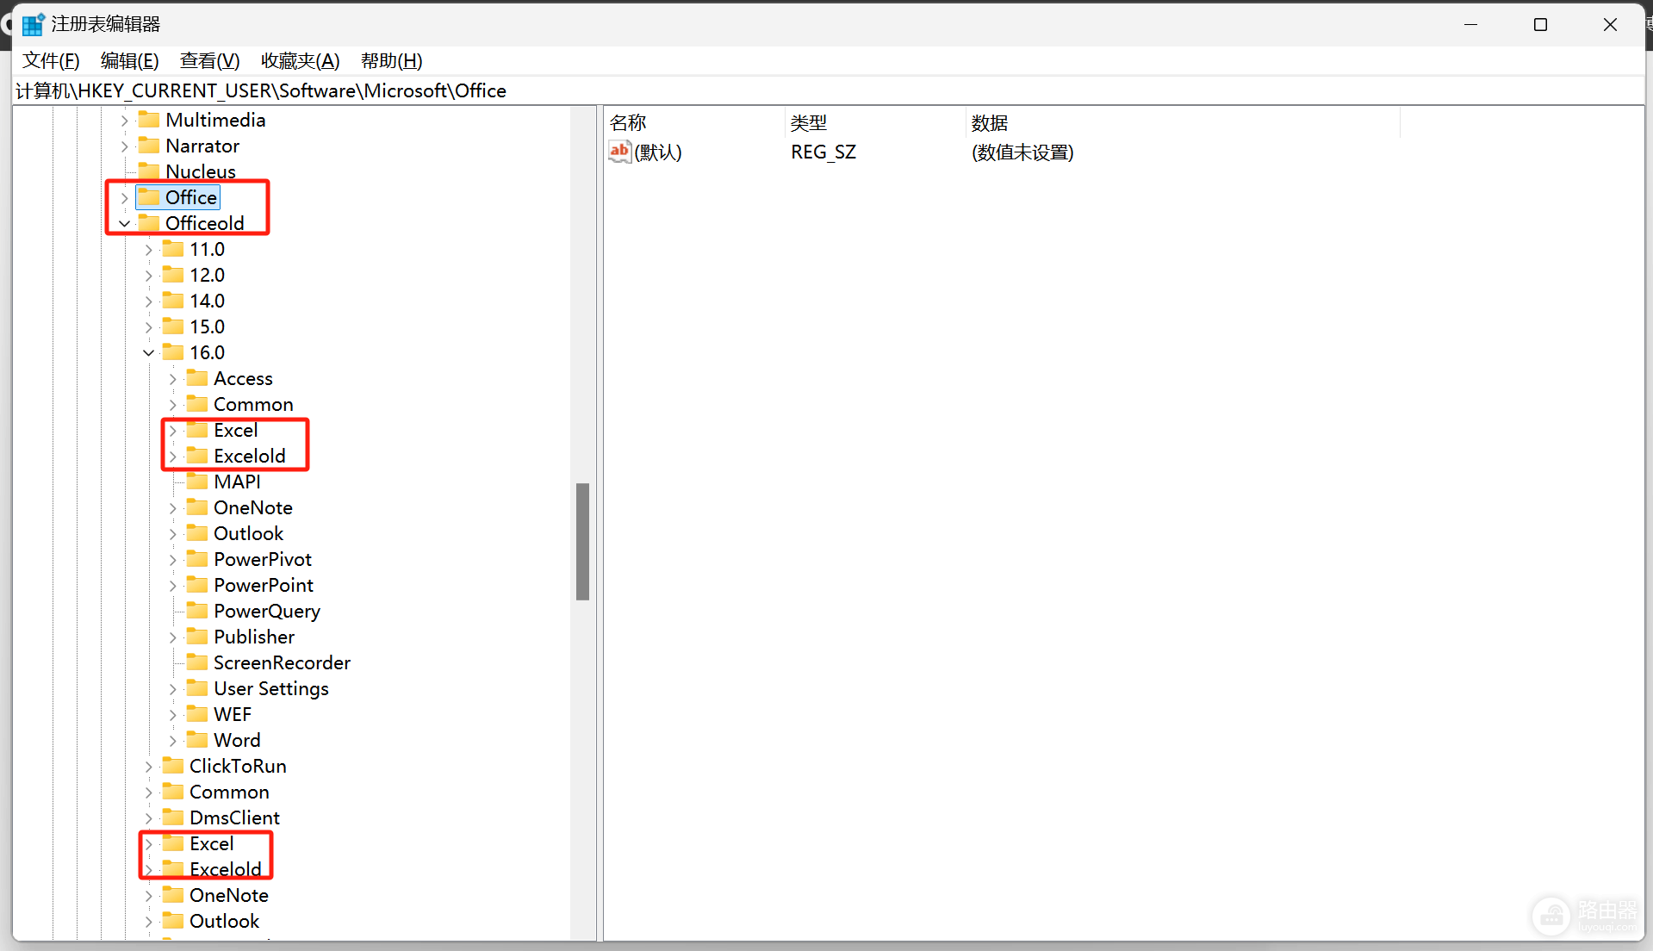Select the OneNote key below Excelold
The image size is (1653, 951).
click(x=229, y=895)
